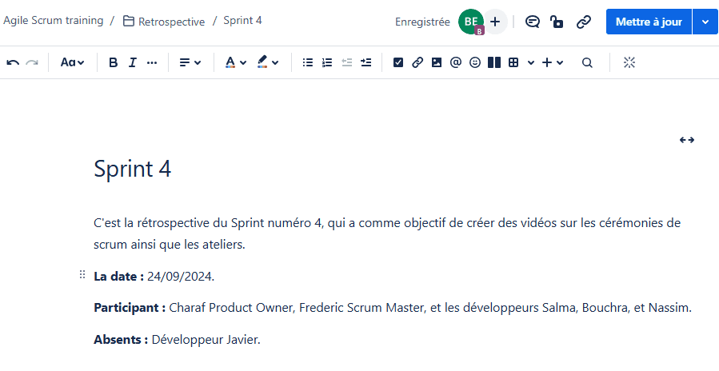The width and height of the screenshot is (719, 371).
Task: Open find and replace search
Action: [x=587, y=63]
